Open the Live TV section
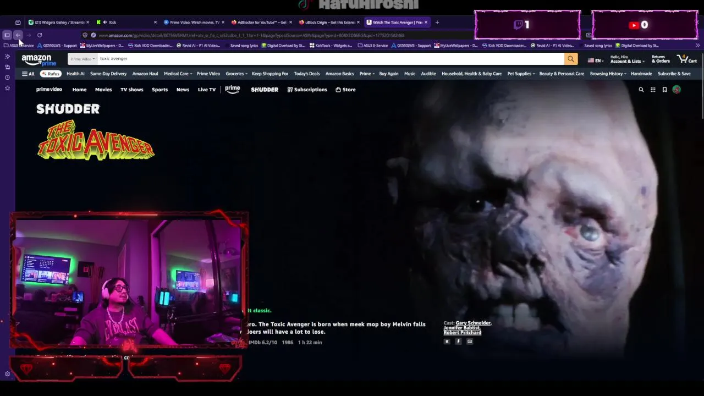 point(207,90)
